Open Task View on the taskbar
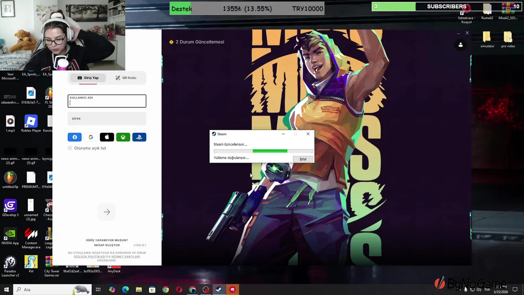Viewport: 524px width, 295px height. pos(98,290)
